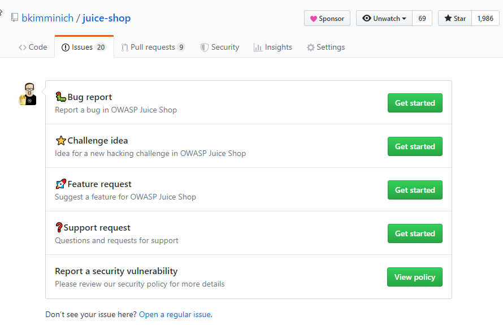This screenshot has width=503, height=325.
Task: View the 1,986 stargazers count
Action: [485, 18]
